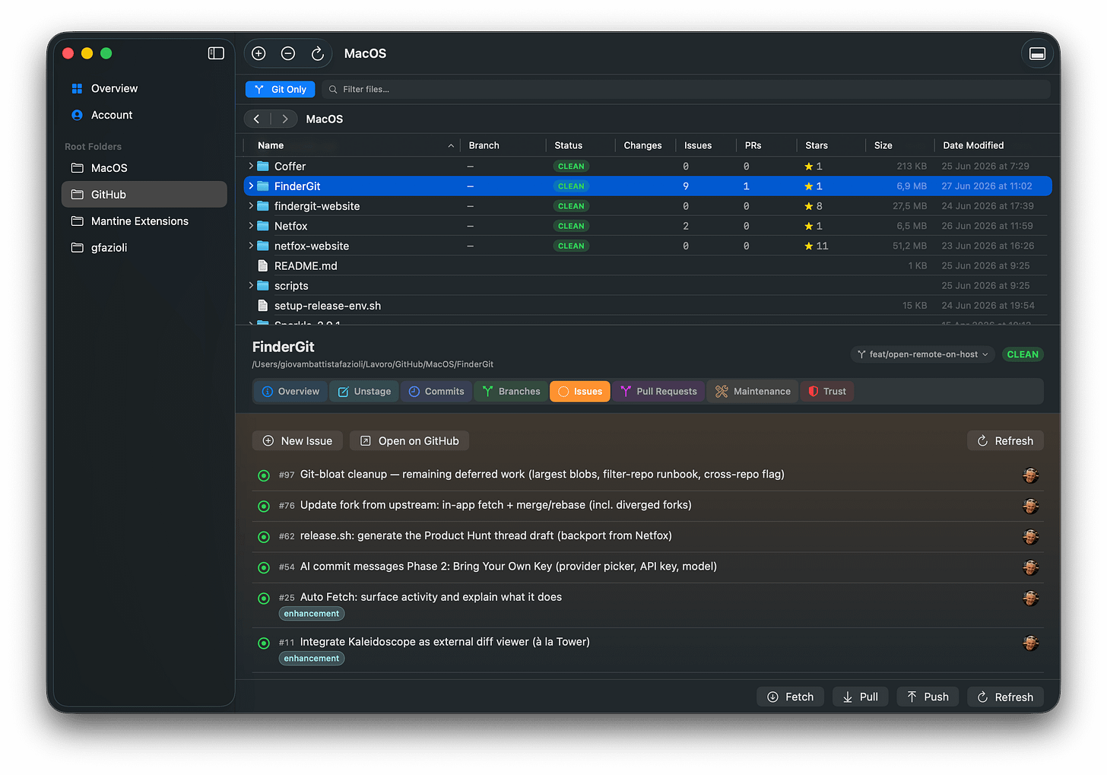This screenshot has width=1107, height=775.
Task: Toggle the bottom panel icon at top right
Action: [1037, 53]
